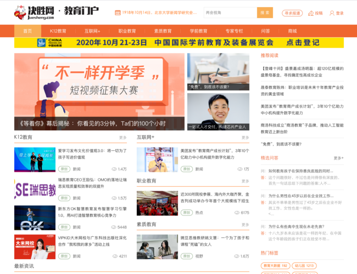The height and width of the screenshot is (274, 357).
Task: Open the "免费"，到底该不该要 image card
Action: (x=218, y=72)
